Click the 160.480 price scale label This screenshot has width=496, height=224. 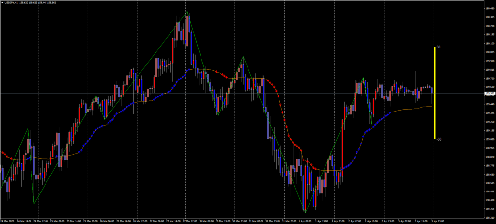pyautogui.click(x=489, y=9)
